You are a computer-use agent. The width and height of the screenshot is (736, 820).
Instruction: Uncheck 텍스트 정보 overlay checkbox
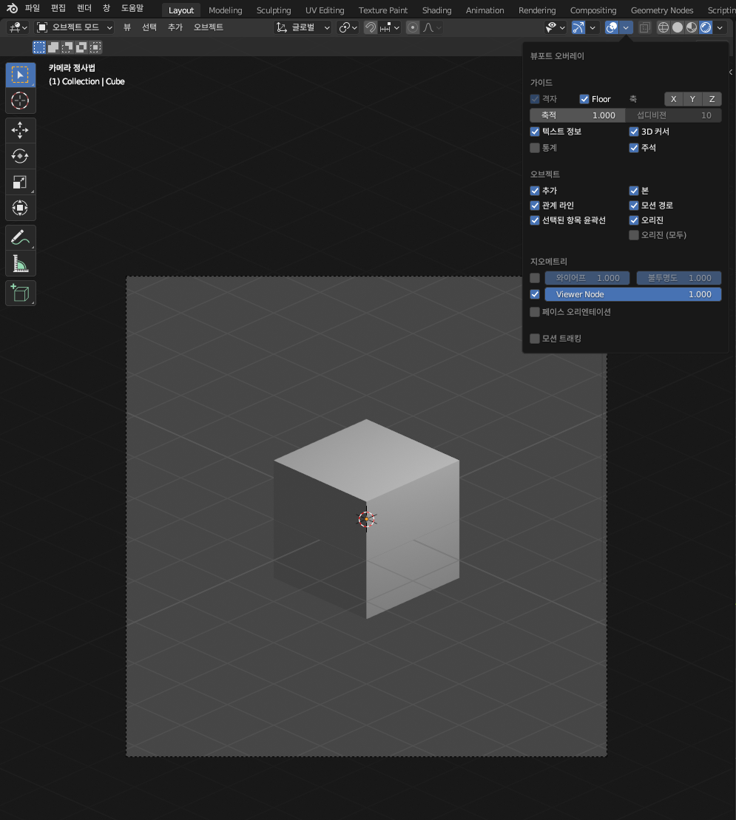click(x=535, y=132)
